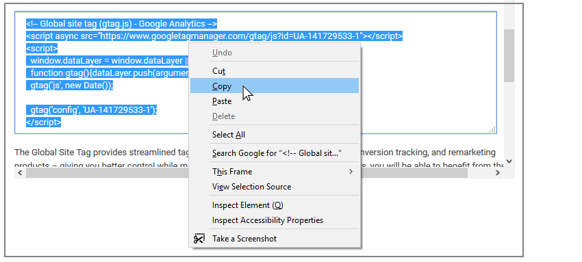Open View Selection Source
Image resolution: width=582 pixels, height=262 pixels.
pos(275,186)
